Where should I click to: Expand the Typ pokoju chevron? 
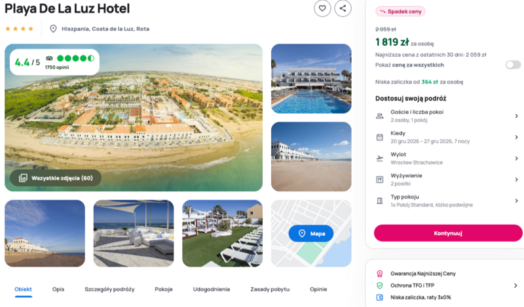516,201
